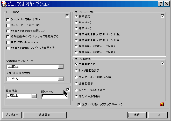Toggle the 拡大倍率 group enable checkbox
Image resolution: width=171 pixels, height=121 pixels.
68,90
